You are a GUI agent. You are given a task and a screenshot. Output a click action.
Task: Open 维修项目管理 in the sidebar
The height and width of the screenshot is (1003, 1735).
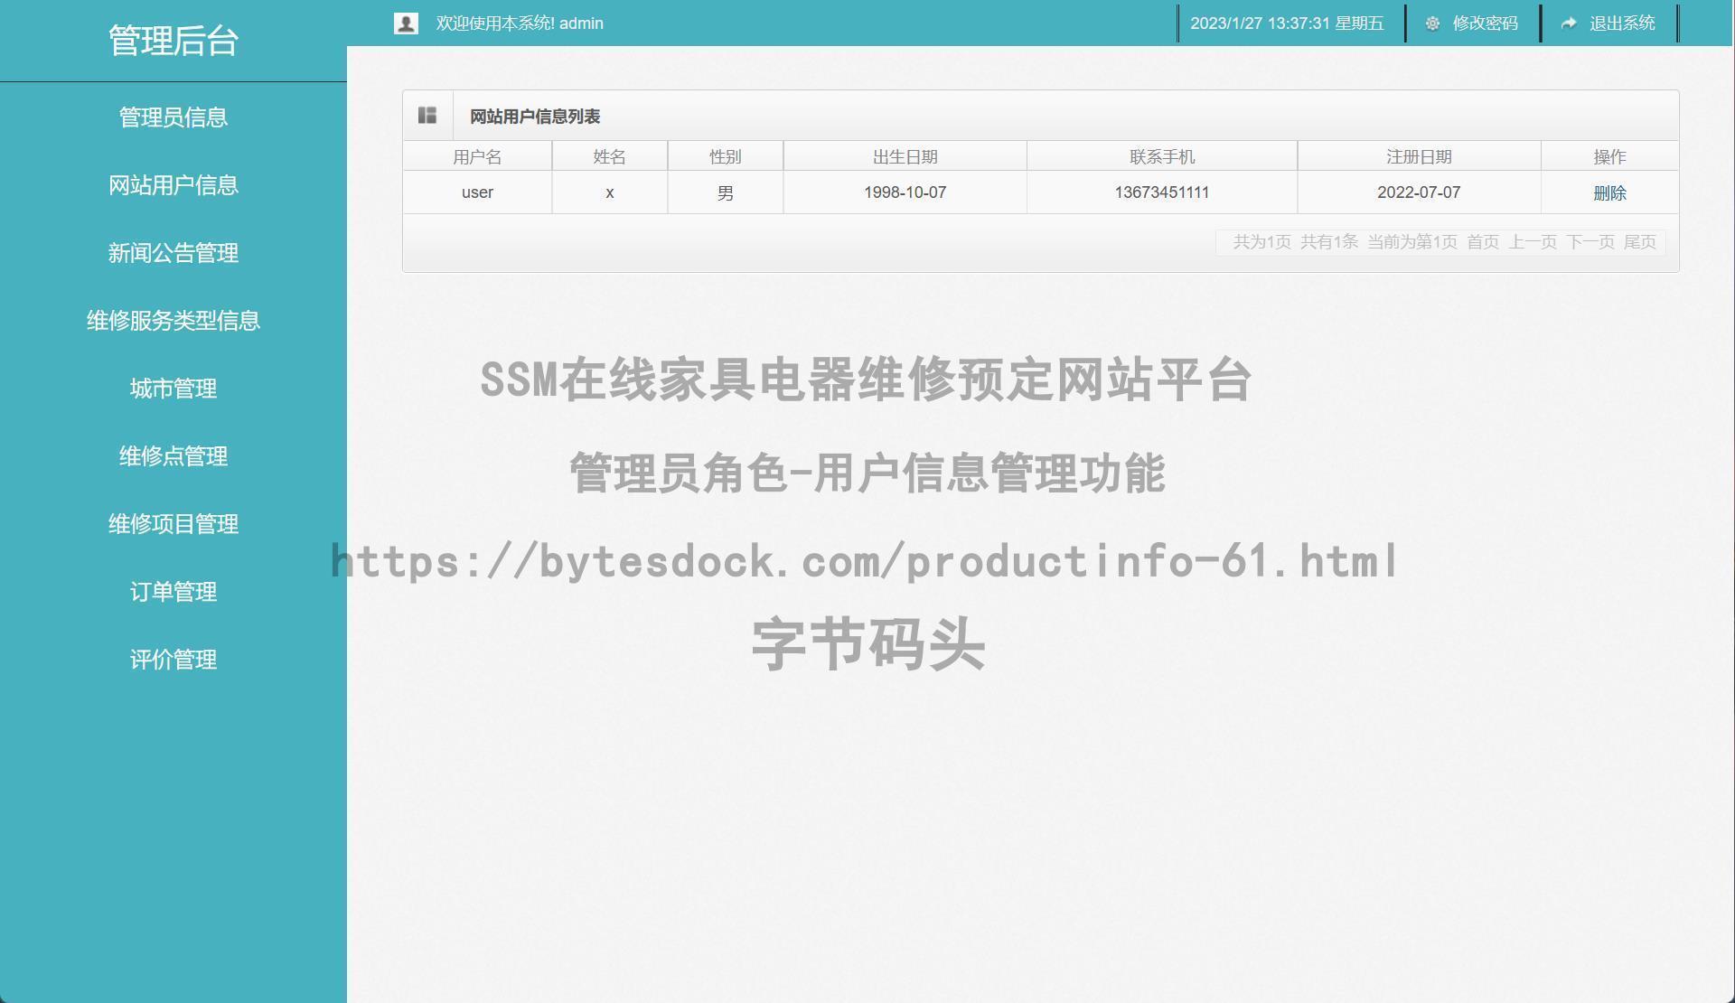(x=173, y=524)
